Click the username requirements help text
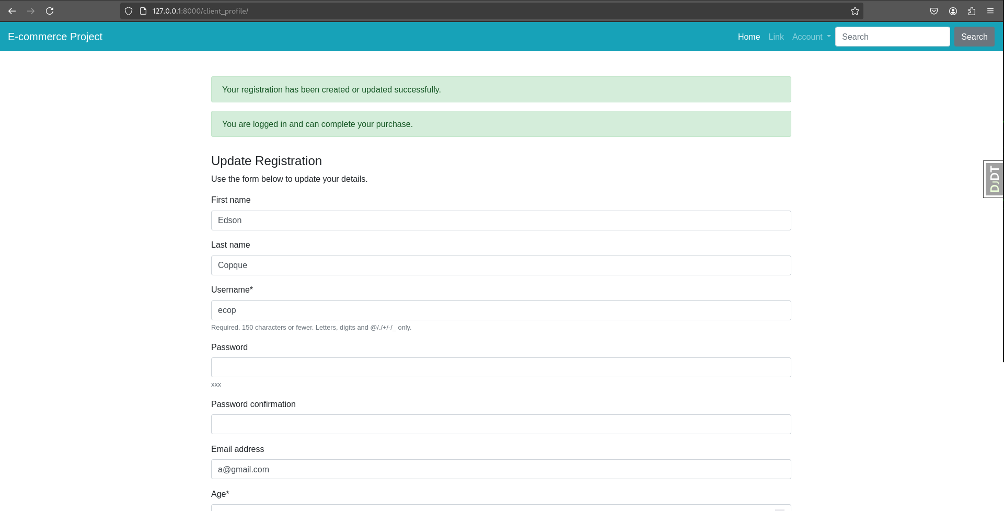The height and width of the screenshot is (511, 1004). pos(311,328)
